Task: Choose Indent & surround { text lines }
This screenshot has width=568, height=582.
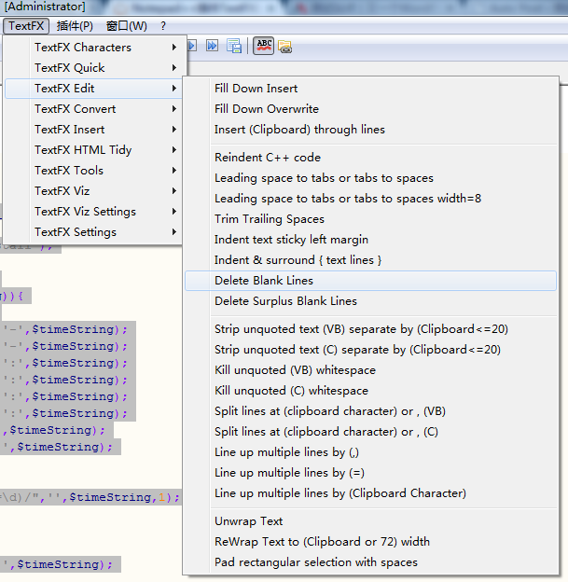Action: pyautogui.click(x=370, y=260)
